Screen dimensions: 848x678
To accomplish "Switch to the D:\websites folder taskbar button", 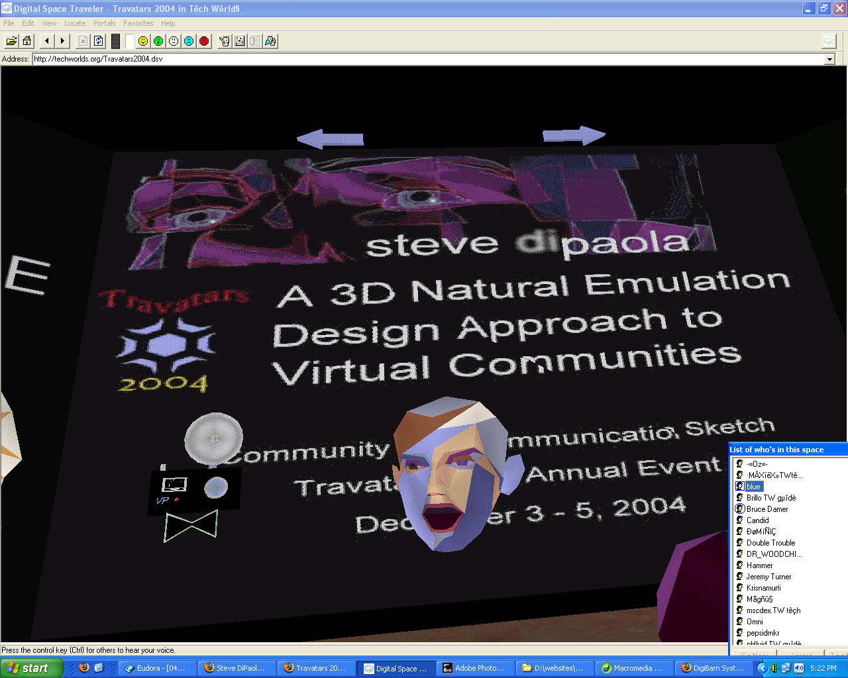I will click(555, 668).
